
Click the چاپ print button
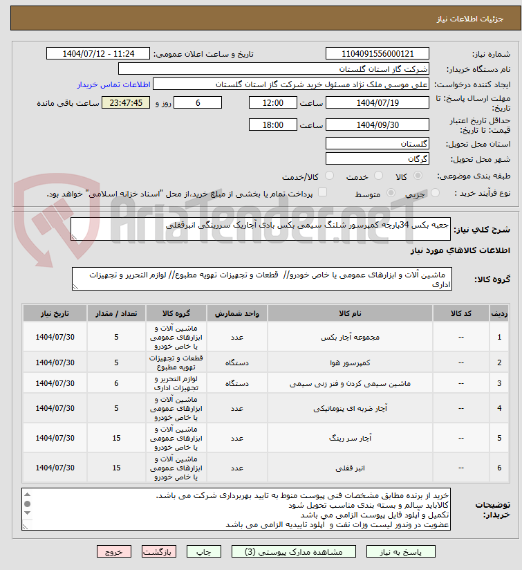click(x=204, y=552)
